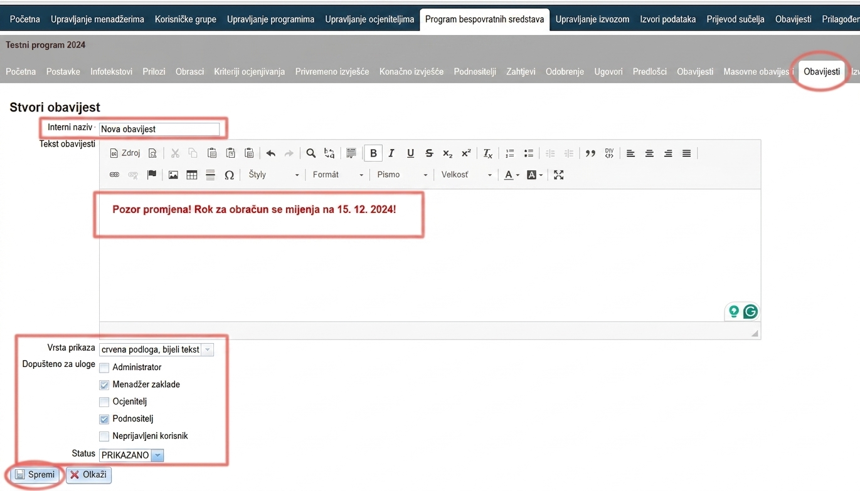Justify the text
This screenshot has height=491, width=860.
tap(687, 153)
